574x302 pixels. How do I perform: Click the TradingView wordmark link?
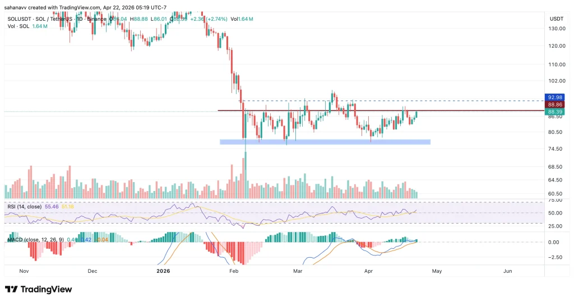click(x=44, y=289)
